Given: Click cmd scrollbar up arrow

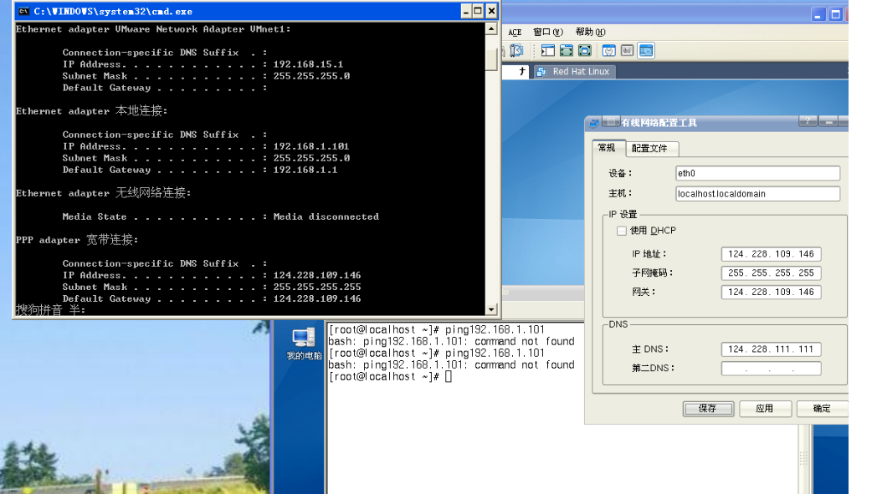Looking at the screenshot, I should tap(491, 28).
